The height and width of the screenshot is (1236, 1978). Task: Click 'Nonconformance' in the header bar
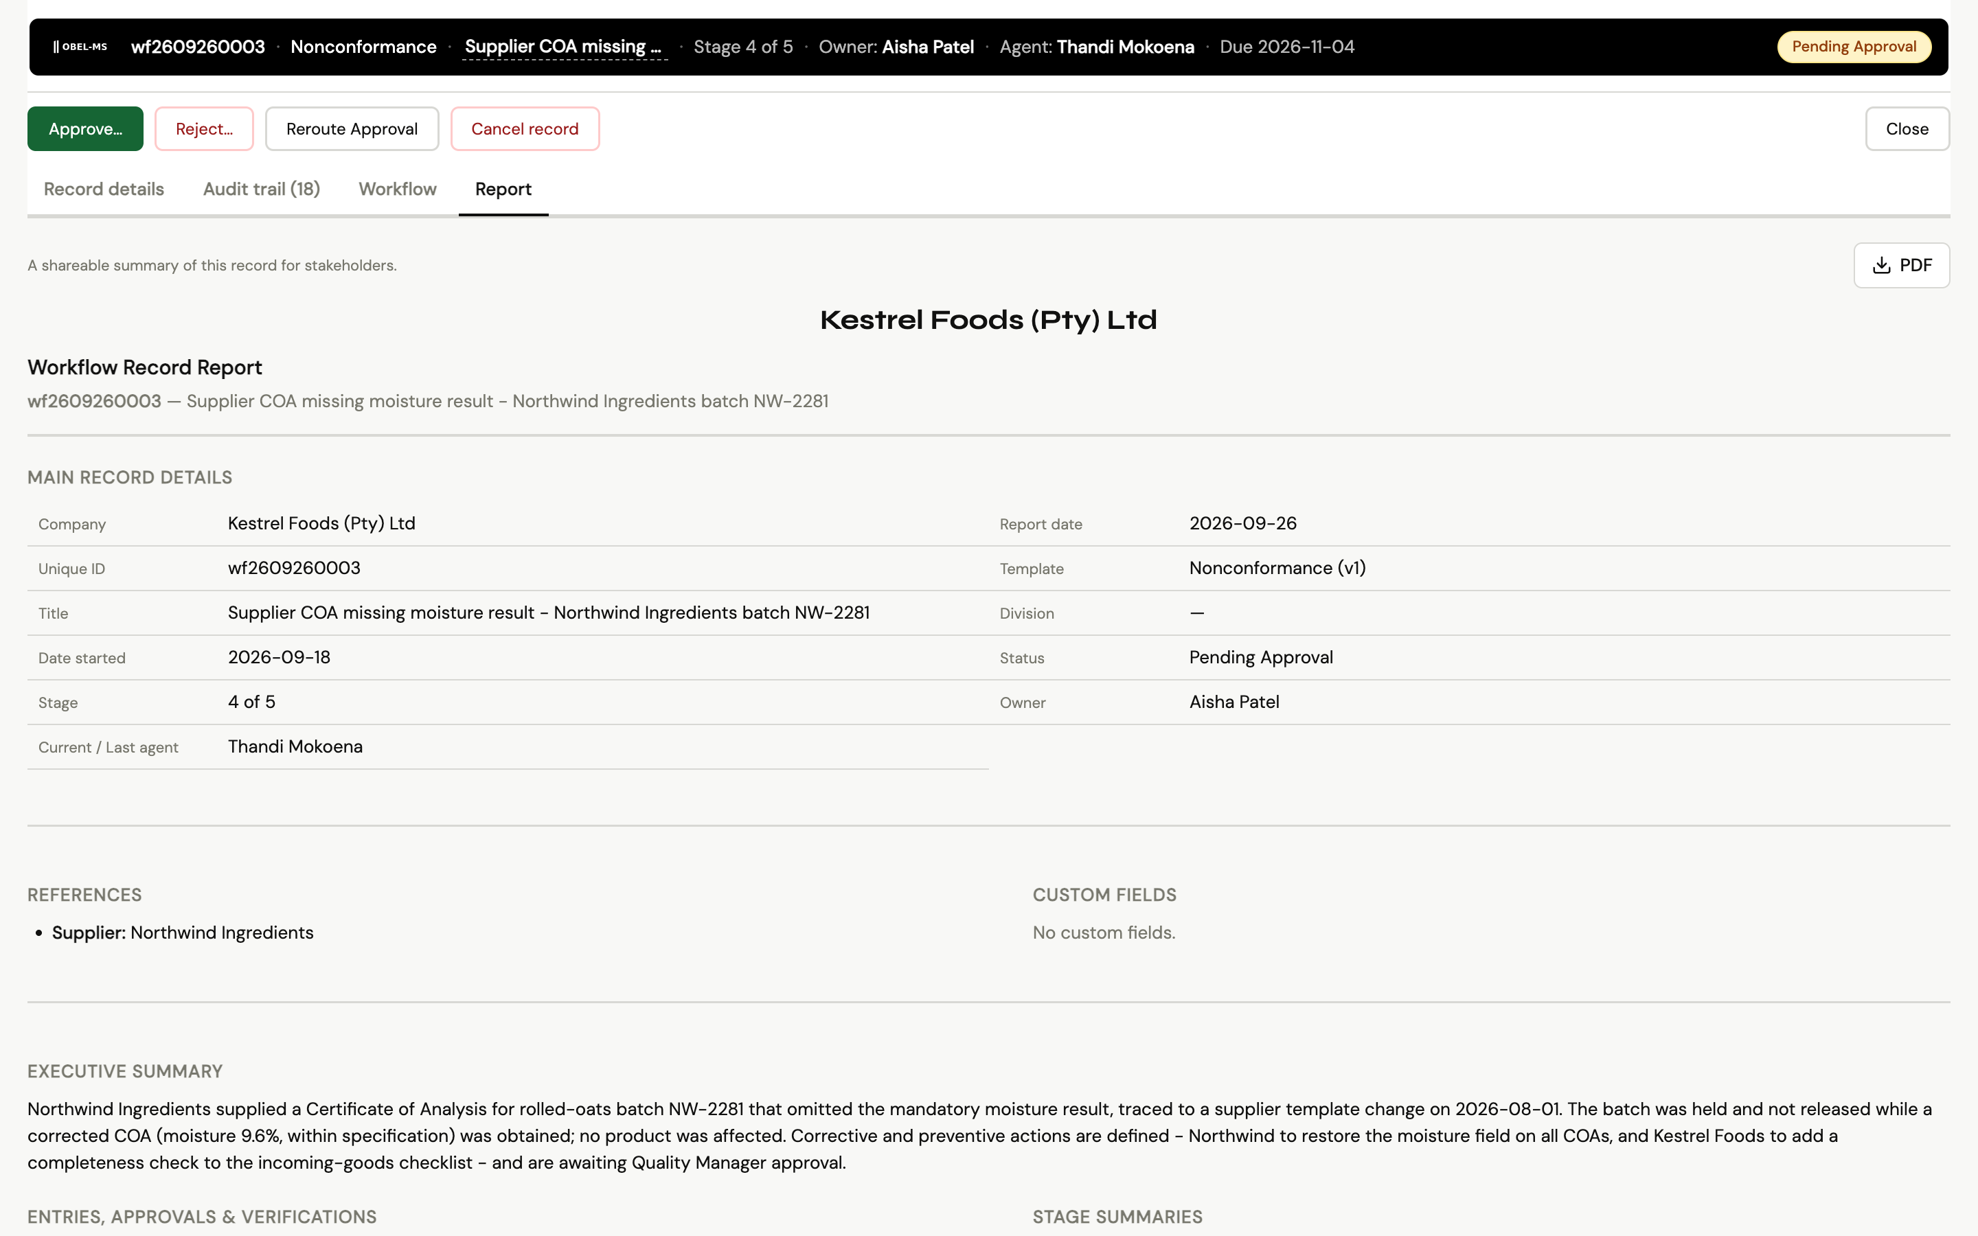point(364,47)
